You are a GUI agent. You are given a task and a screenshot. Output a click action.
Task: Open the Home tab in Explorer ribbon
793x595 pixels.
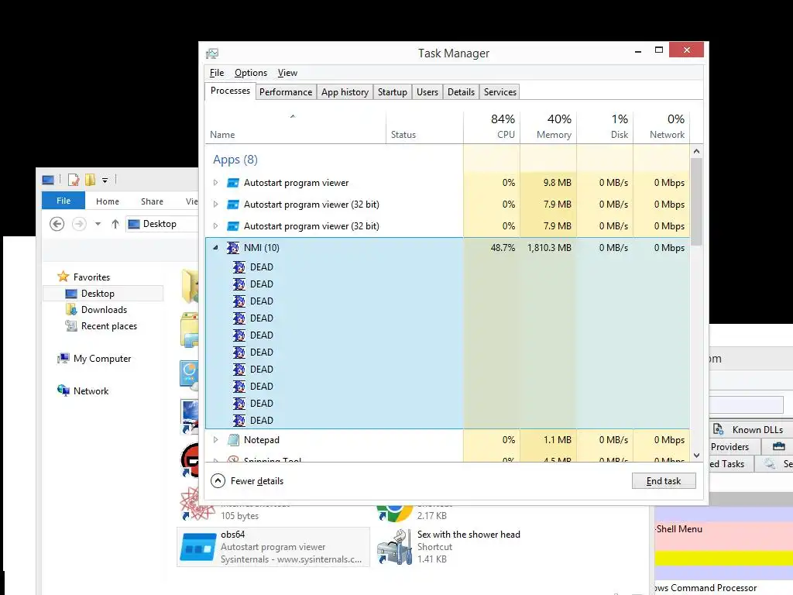tap(107, 201)
